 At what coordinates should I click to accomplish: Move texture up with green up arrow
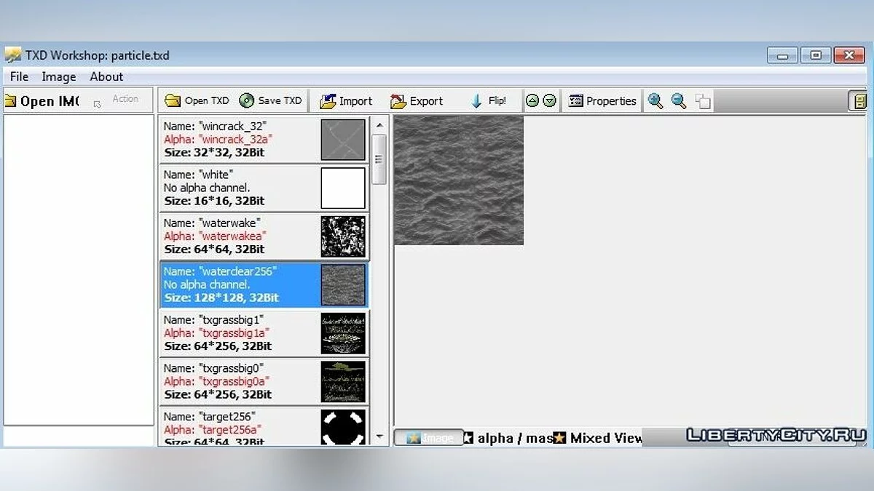532,101
